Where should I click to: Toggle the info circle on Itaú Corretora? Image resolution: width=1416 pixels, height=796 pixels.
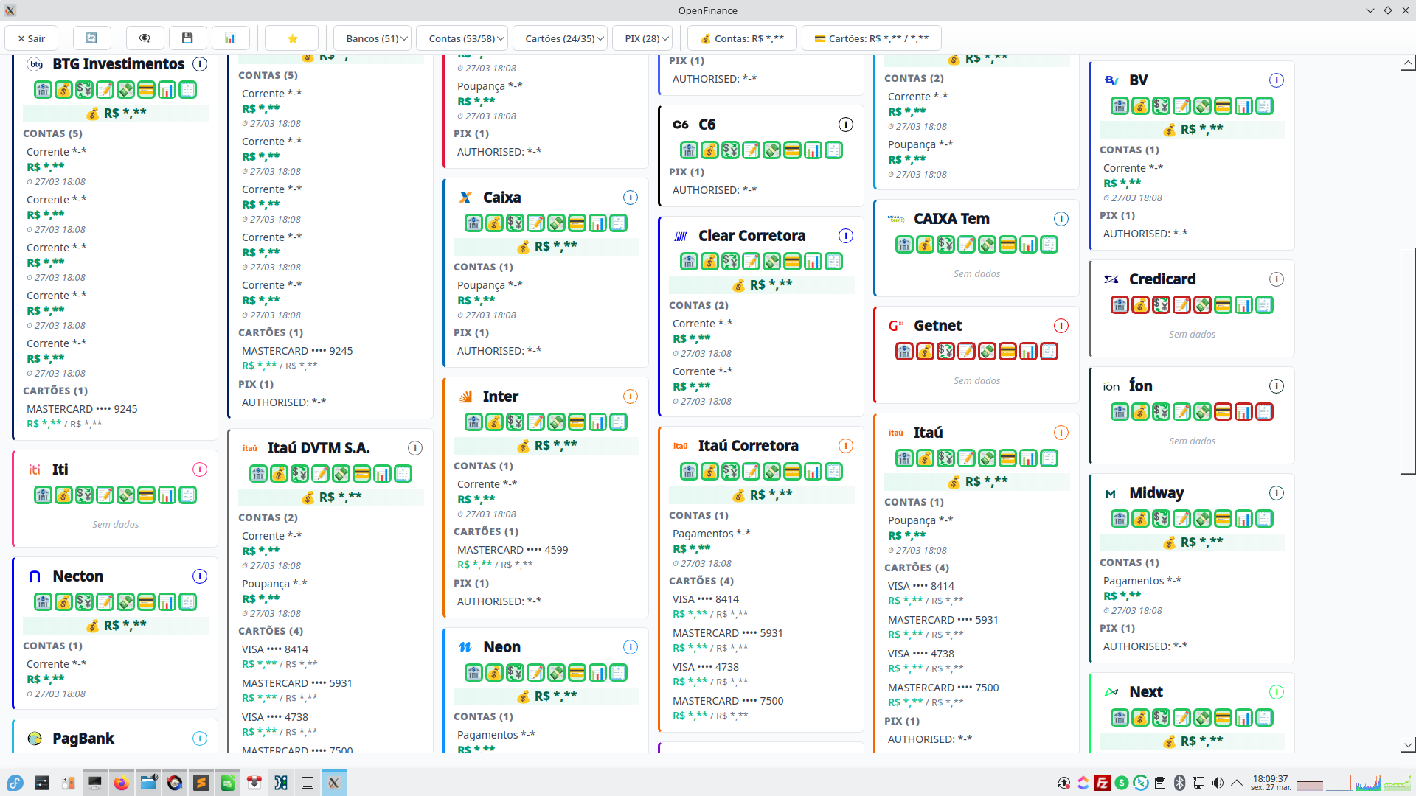click(845, 446)
